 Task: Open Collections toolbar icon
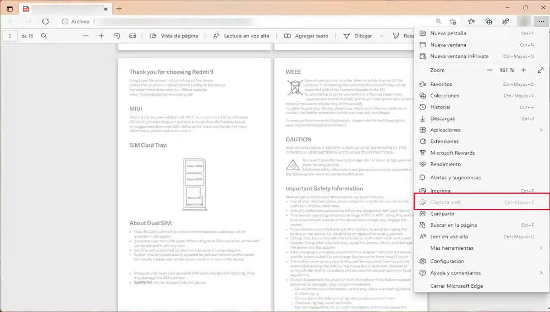pos(488,21)
